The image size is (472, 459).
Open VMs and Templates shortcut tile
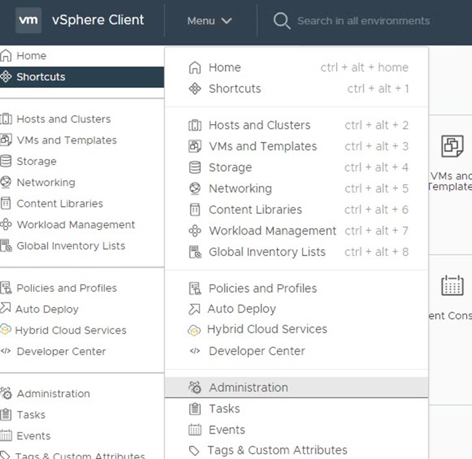451,163
